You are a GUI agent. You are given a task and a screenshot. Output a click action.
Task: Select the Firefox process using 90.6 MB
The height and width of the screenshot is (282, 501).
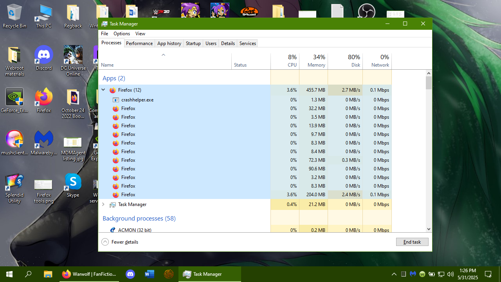(245, 169)
